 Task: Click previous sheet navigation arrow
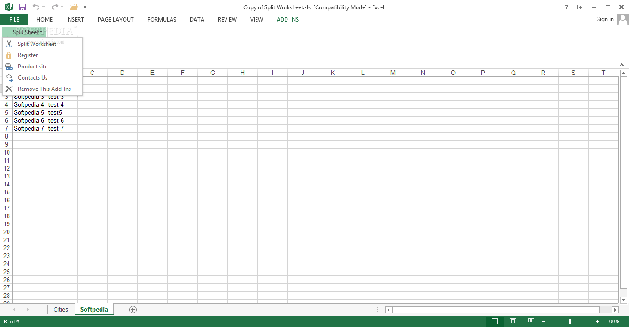[x=14, y=309]
